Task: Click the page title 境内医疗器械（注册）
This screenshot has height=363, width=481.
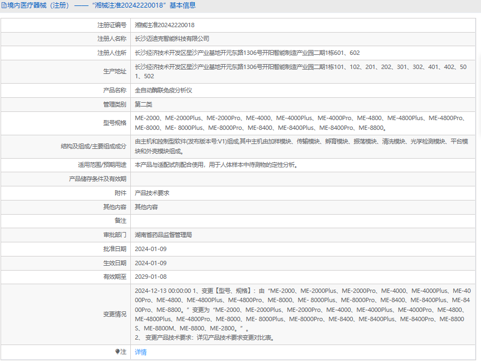Action: click(38, 5)
